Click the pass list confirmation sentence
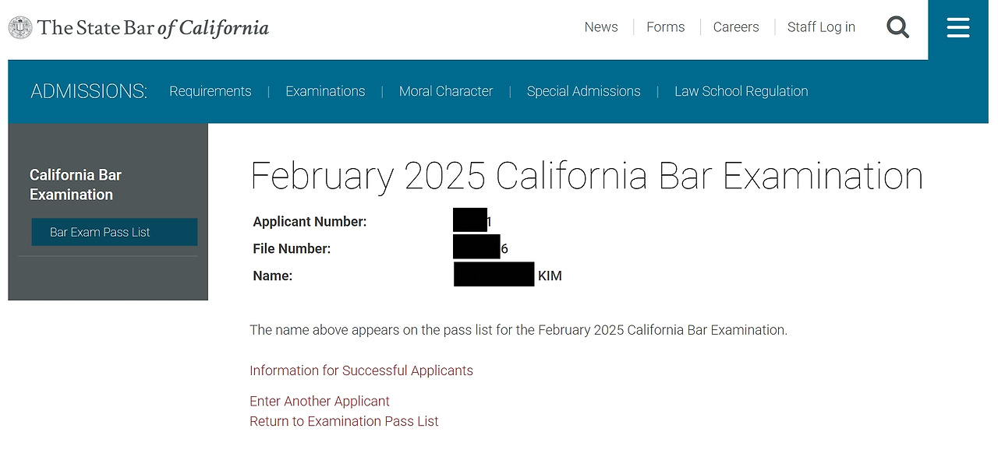This screenshot has height=460, width=998. (x=518, y=330)
